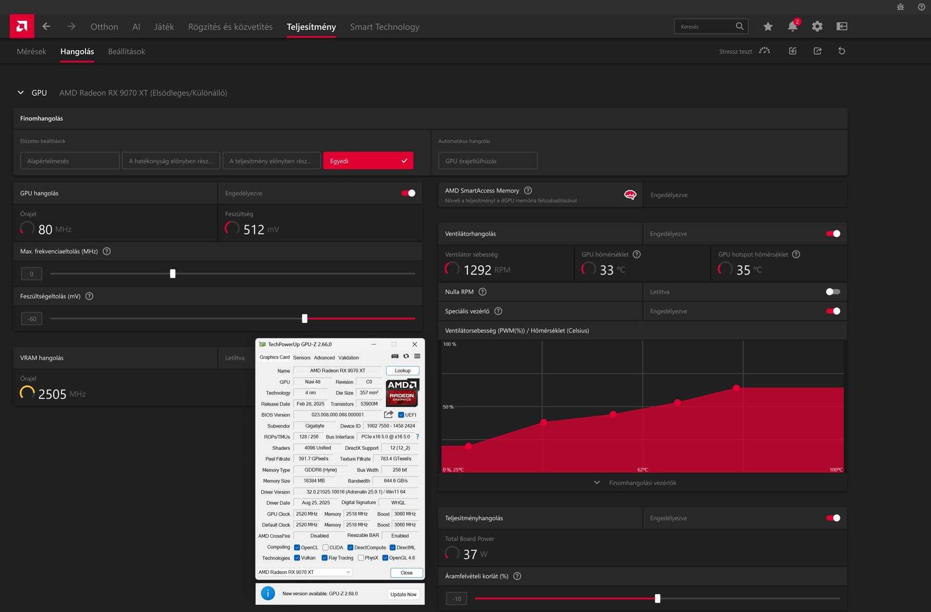Open the GPU-Z graphics card selector dropdown
Screen dimensions: 931x612
click(x=305, y=572)
